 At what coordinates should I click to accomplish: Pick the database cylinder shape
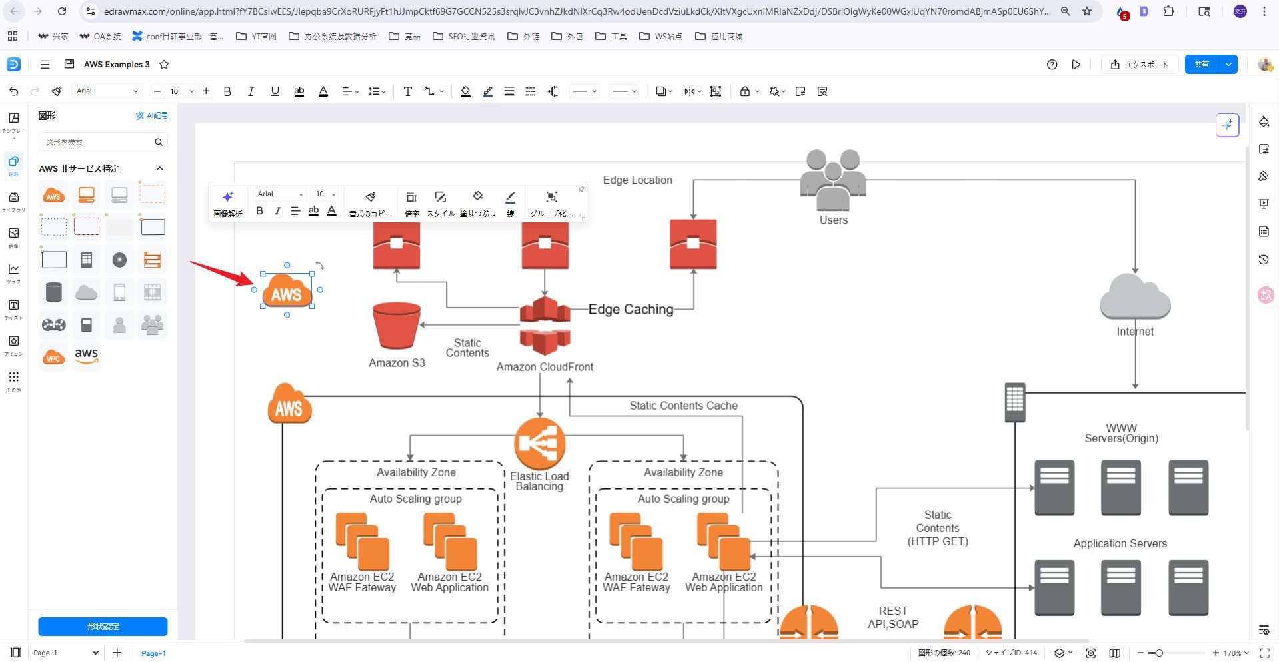pyautogui.click(x=53, y=292)
